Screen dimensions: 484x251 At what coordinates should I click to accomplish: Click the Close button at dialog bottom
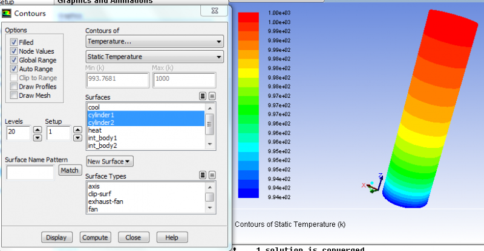133,238
